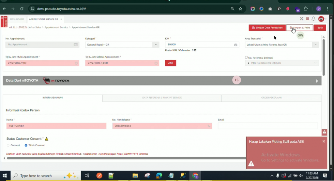Open the Area Transaksi dropdown
Viewport: 334px width, 181px height.
(x=315, y=45)
